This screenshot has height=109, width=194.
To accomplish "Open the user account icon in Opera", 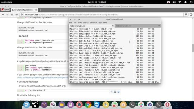I will coord(191,15).
